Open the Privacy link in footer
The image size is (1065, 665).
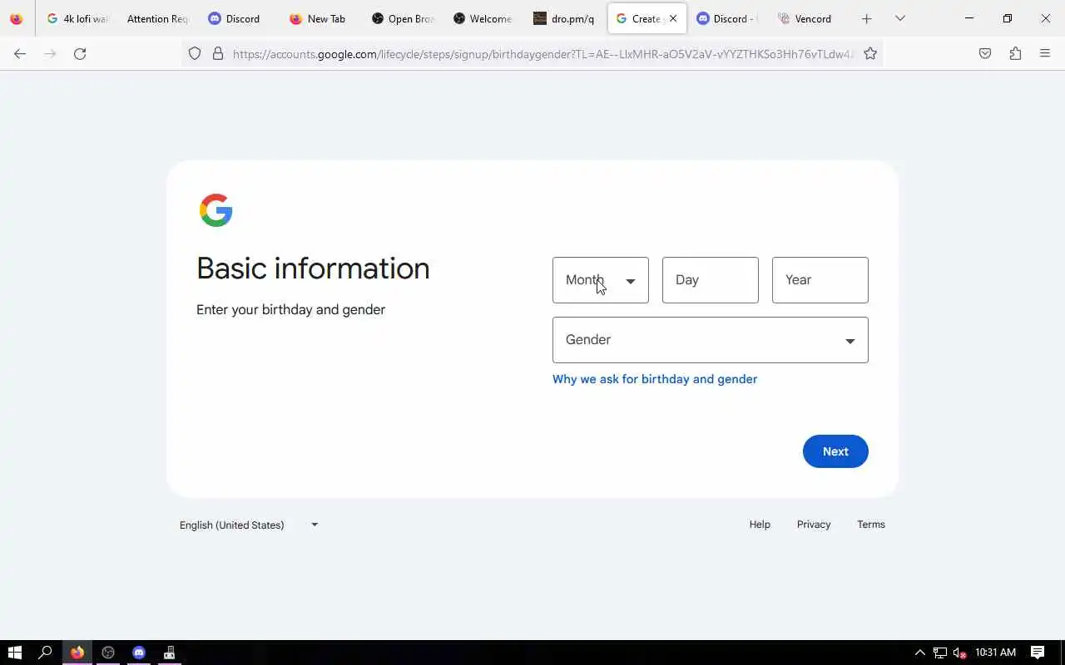point(814,525)
